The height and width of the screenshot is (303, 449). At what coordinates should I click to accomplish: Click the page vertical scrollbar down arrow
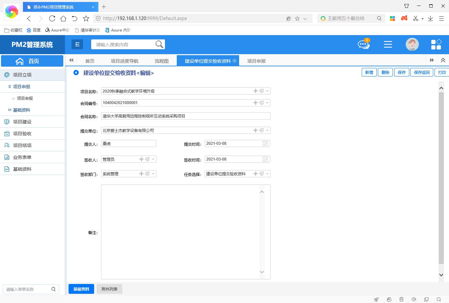[x=441, y=275]
